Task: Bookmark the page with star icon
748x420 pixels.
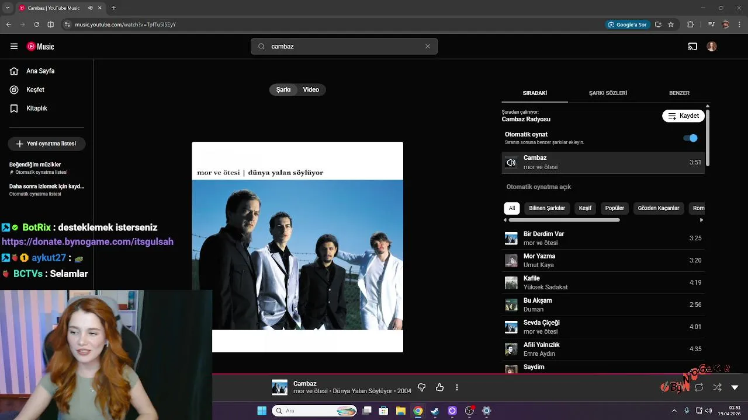Action: (671, 24)
